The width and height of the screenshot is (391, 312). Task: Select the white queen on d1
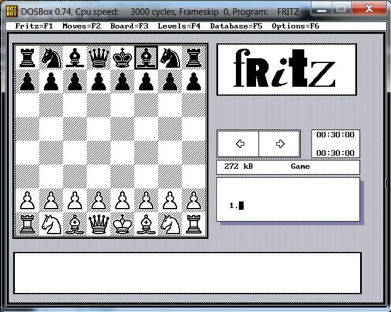(x=99, y=224)
